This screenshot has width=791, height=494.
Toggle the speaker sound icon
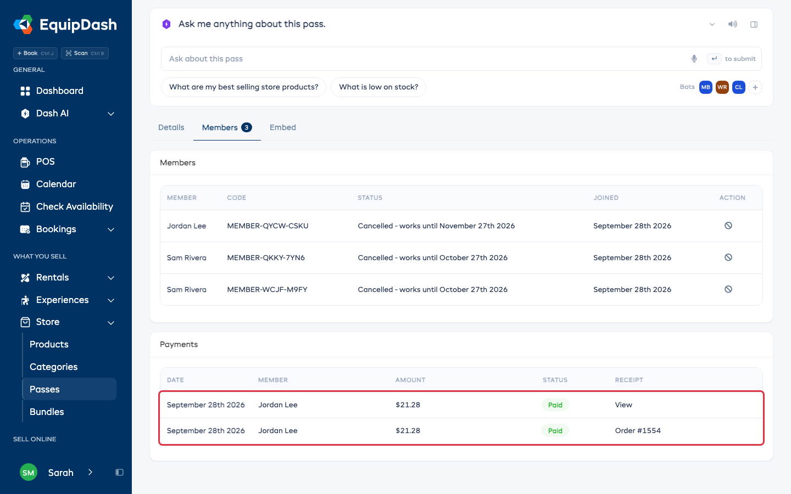pyautogui.click(x=733, y=24)
